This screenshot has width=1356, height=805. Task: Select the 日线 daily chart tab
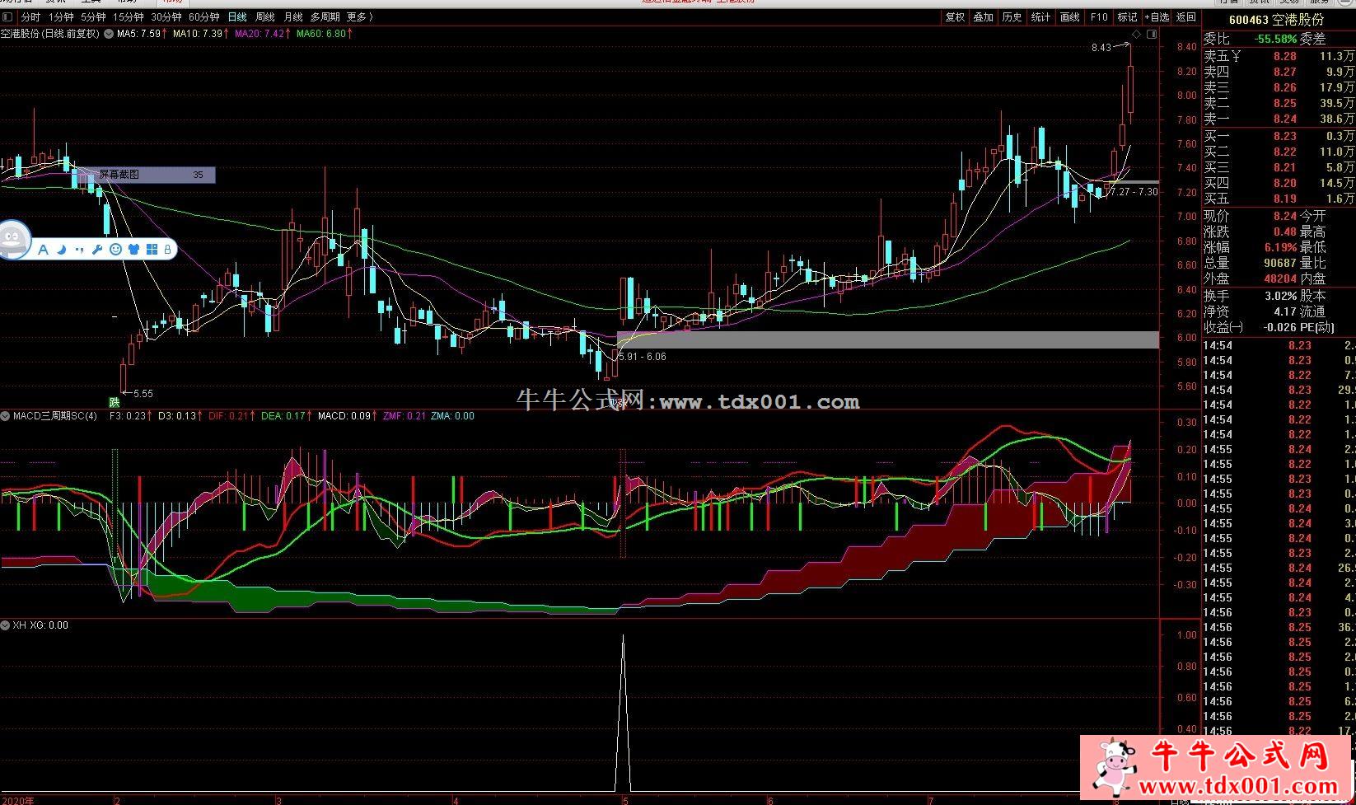click(237, 16)
